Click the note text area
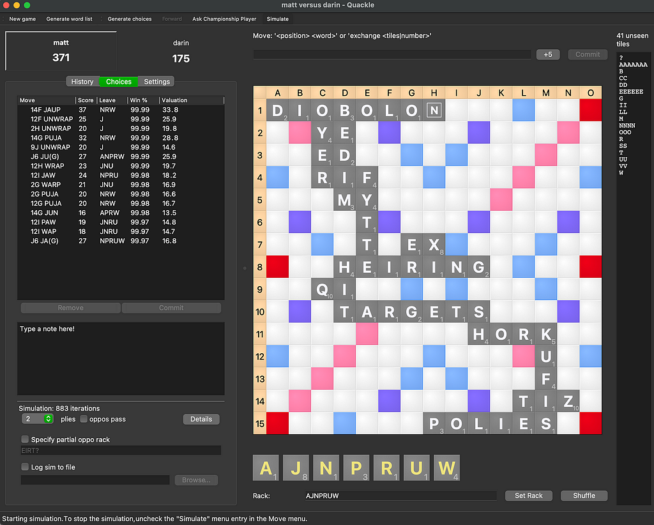This screenshot has width=654, height=525. click(121, 358)
